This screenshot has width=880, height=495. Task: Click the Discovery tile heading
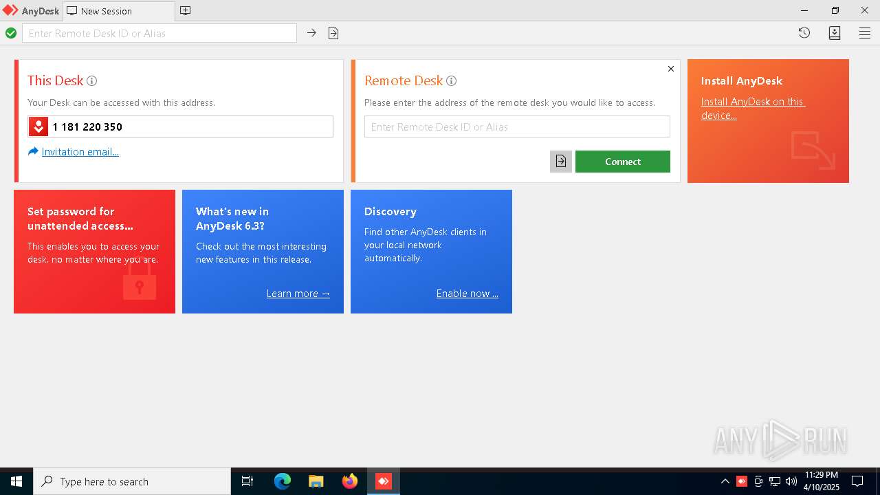click(x=390, y=212)
